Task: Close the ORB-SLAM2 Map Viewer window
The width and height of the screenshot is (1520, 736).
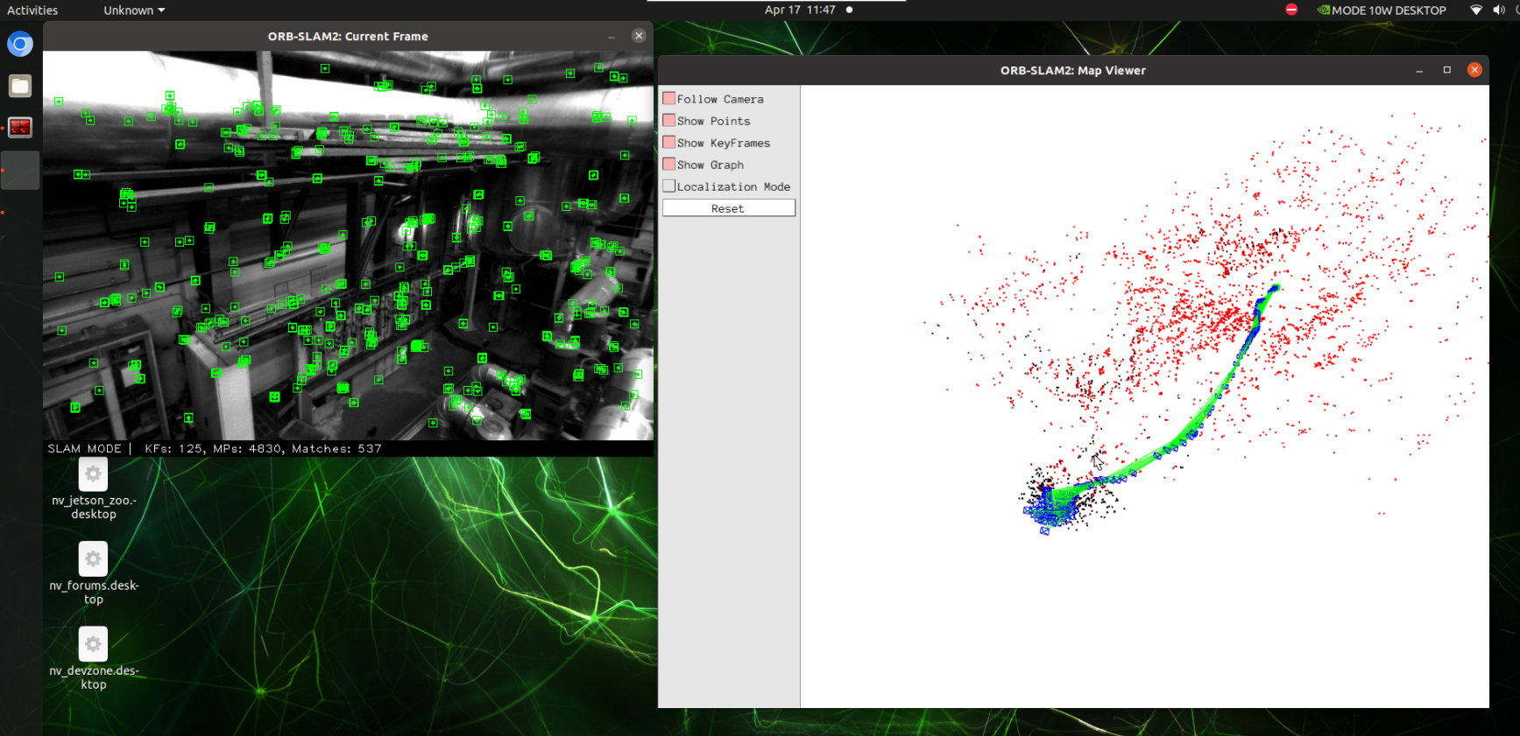Action: point(1474,70)
